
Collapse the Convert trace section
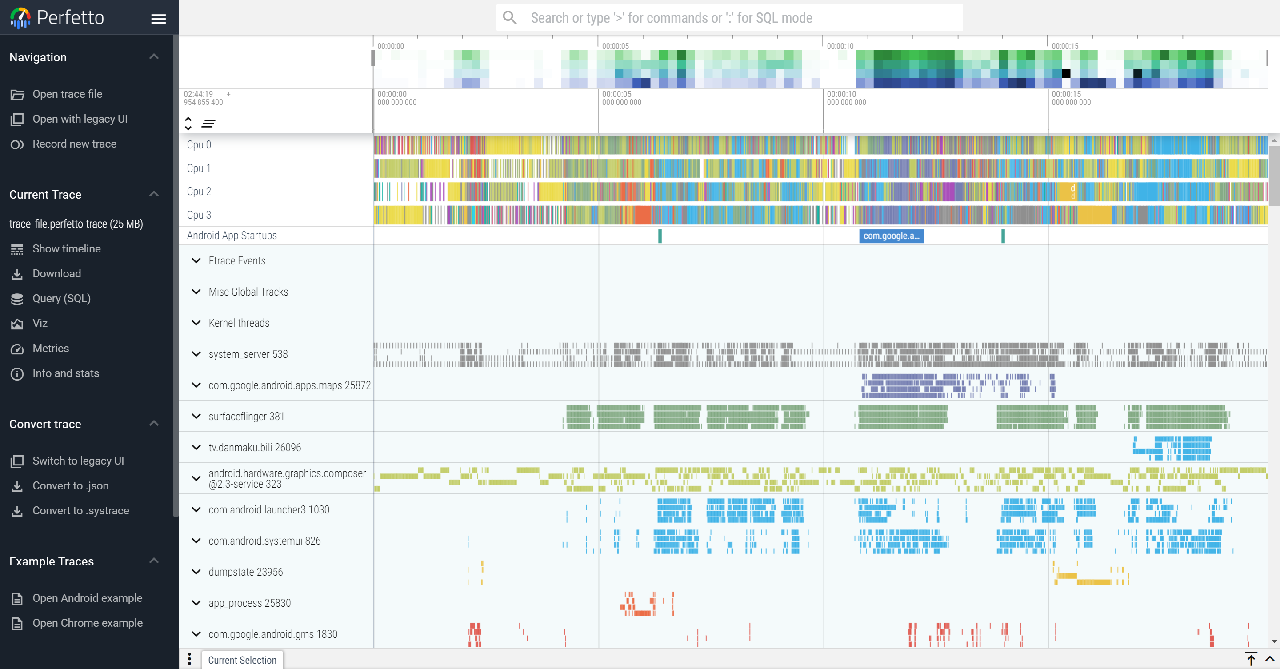pos(154,424)
